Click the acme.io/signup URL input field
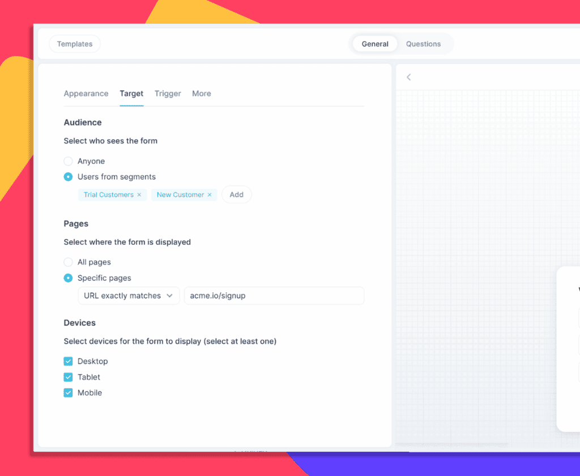The image size is (580, 476). coord(274,296)
